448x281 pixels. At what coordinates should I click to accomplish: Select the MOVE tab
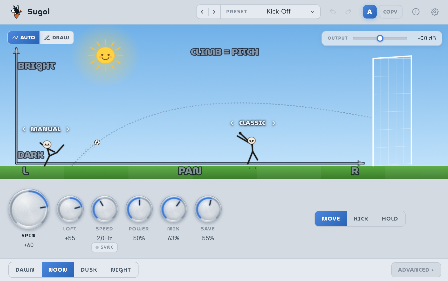(x=331, y=219)
